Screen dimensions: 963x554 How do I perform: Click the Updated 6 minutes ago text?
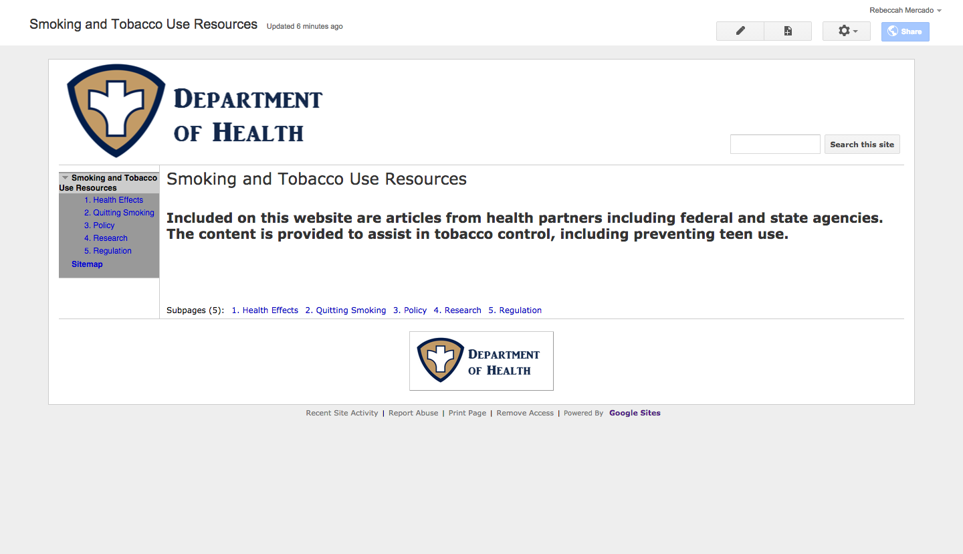[305, 27]
